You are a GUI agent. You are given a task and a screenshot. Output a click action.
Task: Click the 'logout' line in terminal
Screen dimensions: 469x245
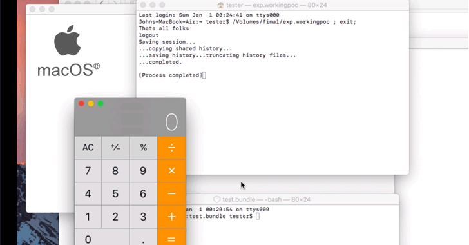point(149,35)
